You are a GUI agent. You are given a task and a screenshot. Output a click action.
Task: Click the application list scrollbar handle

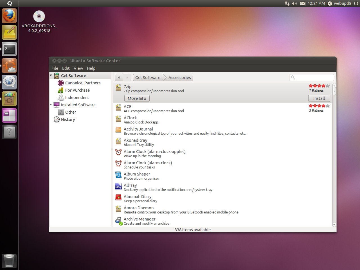[334, 91]
